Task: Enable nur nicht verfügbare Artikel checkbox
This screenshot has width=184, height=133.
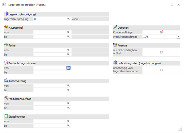Action: coord(161,52)
